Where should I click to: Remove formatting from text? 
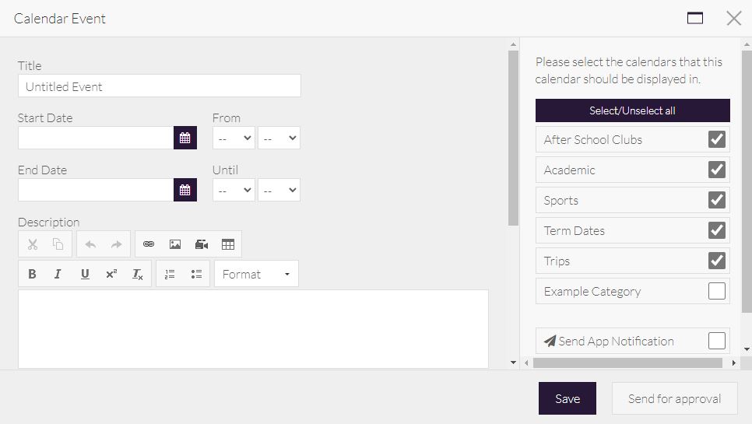click(x=138, y=274)
